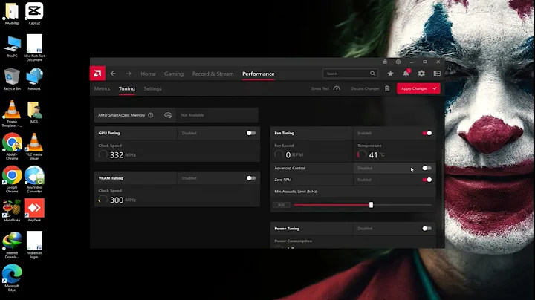Turn off Zero RPM toggle
This screenshot has width=535, height=300.
427,180
